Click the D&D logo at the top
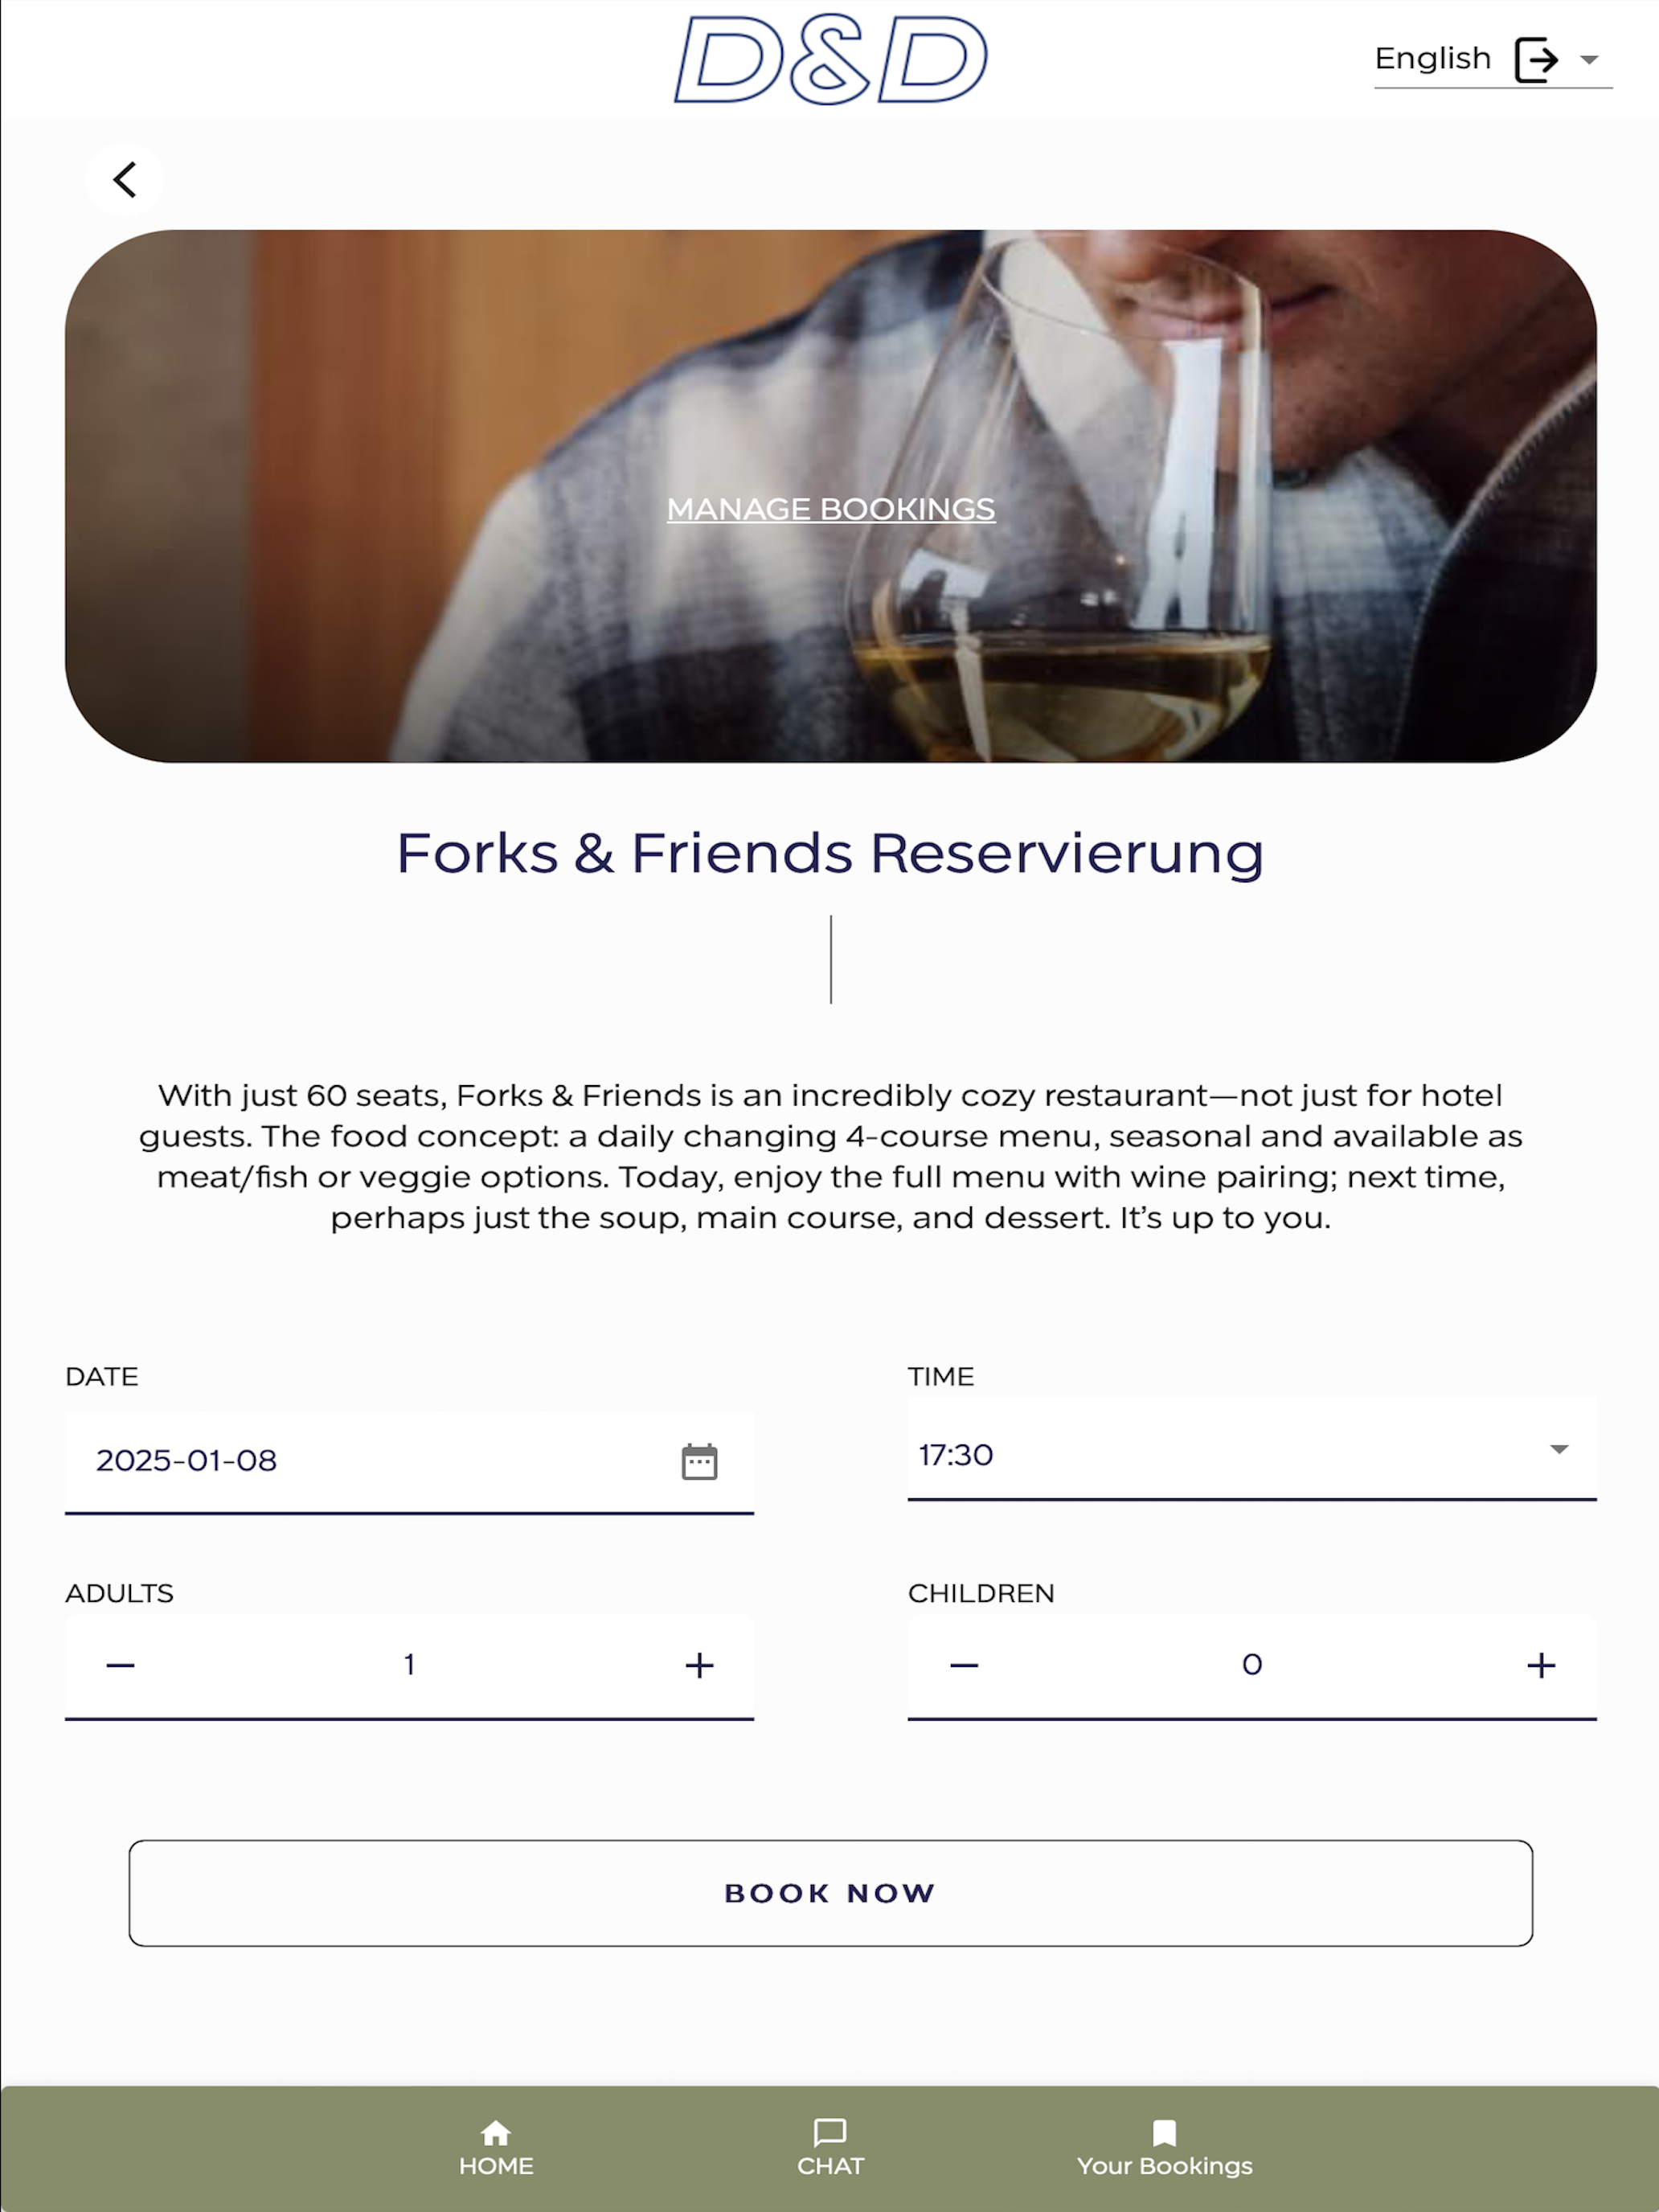 (x=830, y=59)
